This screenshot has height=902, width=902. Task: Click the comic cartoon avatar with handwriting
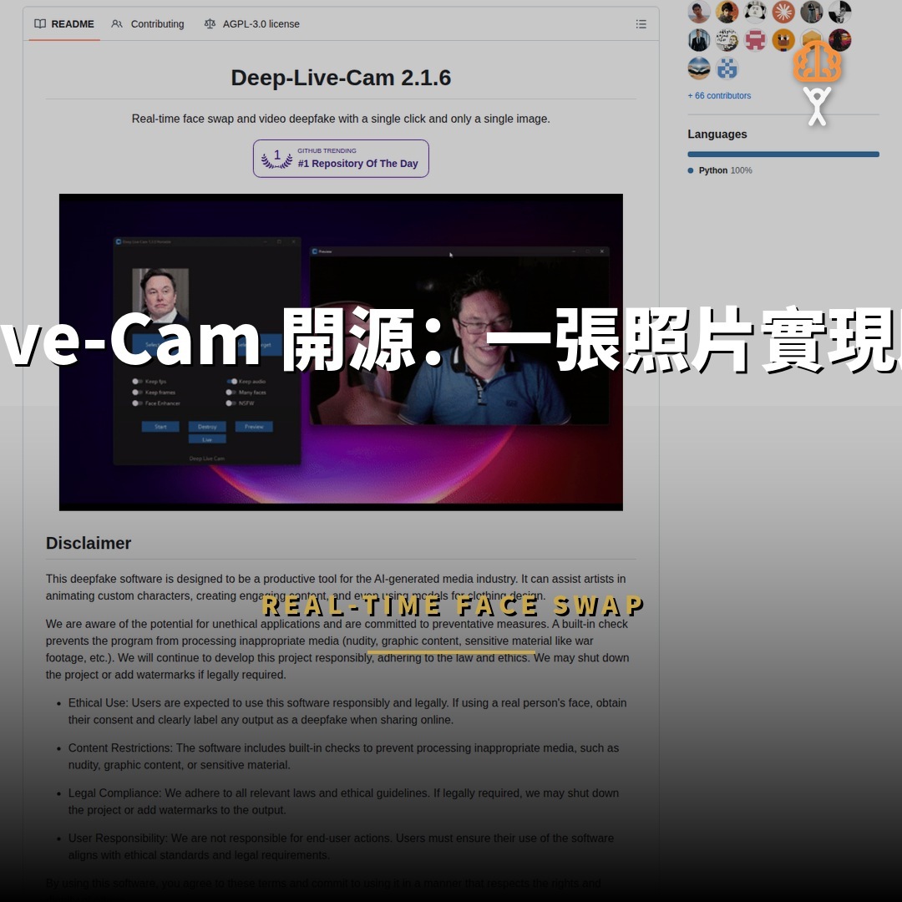(x=727, y=40)
